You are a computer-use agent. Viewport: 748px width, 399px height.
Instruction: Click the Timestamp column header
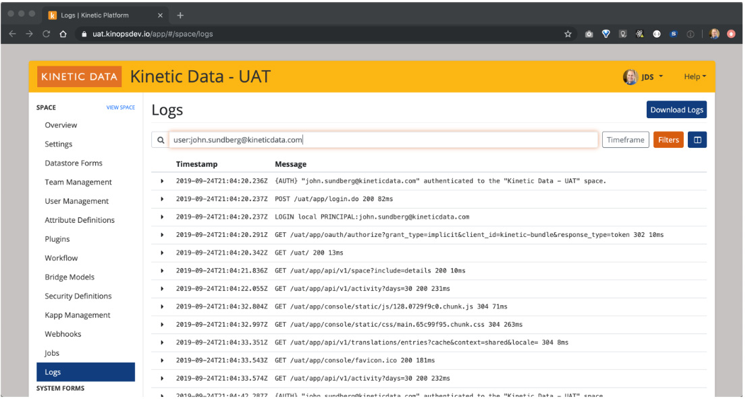coord(196,164)
